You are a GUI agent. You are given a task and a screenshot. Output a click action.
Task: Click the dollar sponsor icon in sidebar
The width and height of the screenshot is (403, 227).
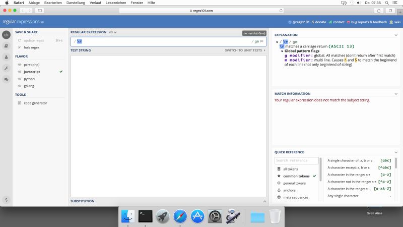pyautogui.click(x=6, y=200)
